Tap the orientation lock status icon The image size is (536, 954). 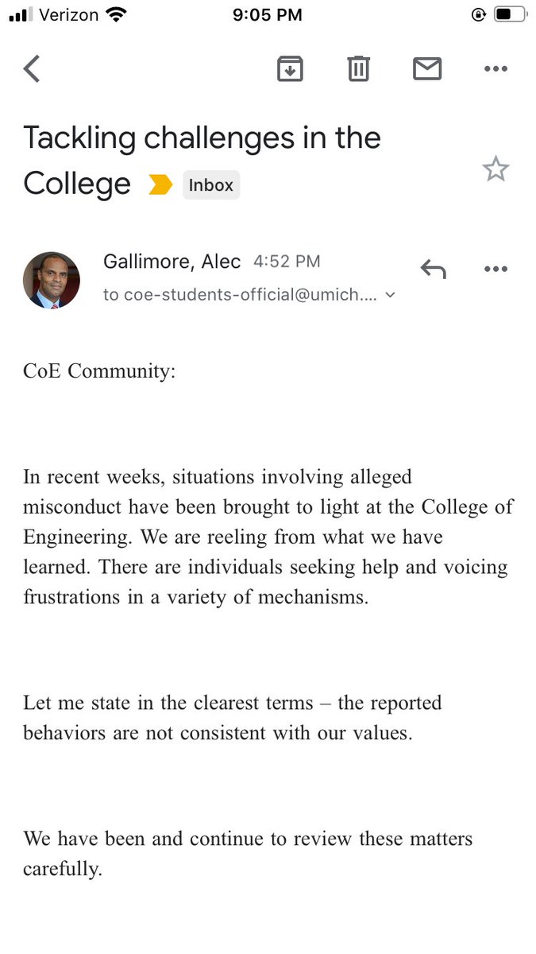tap(477, 15)
